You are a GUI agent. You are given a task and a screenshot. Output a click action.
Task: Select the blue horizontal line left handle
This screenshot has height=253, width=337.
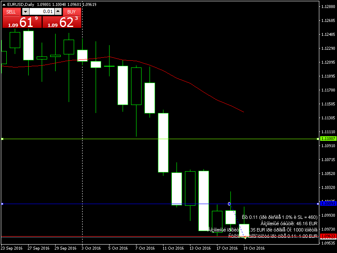point(2,204)
